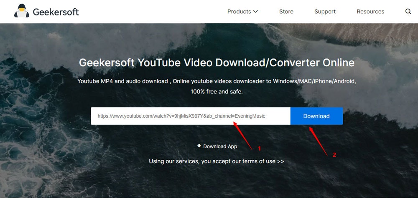Click the '100% free and safe.' text
418x199 pixels.
217,92
